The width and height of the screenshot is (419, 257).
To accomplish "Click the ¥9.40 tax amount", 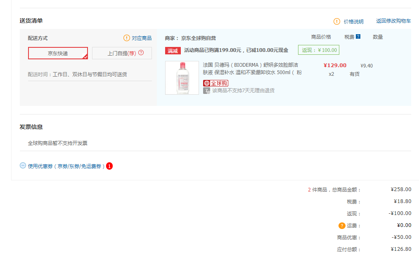I will click(367, 65).
